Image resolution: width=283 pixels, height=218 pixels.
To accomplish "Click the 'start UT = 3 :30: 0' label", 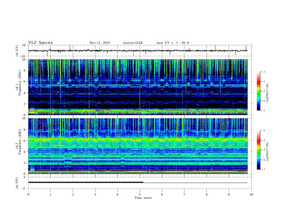I will [x=173, y=43].
